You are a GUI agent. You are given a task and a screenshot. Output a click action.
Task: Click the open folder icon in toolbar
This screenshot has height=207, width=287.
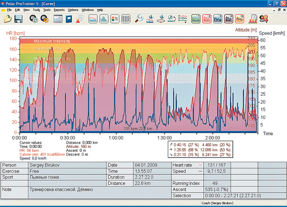tap(8, 19)
